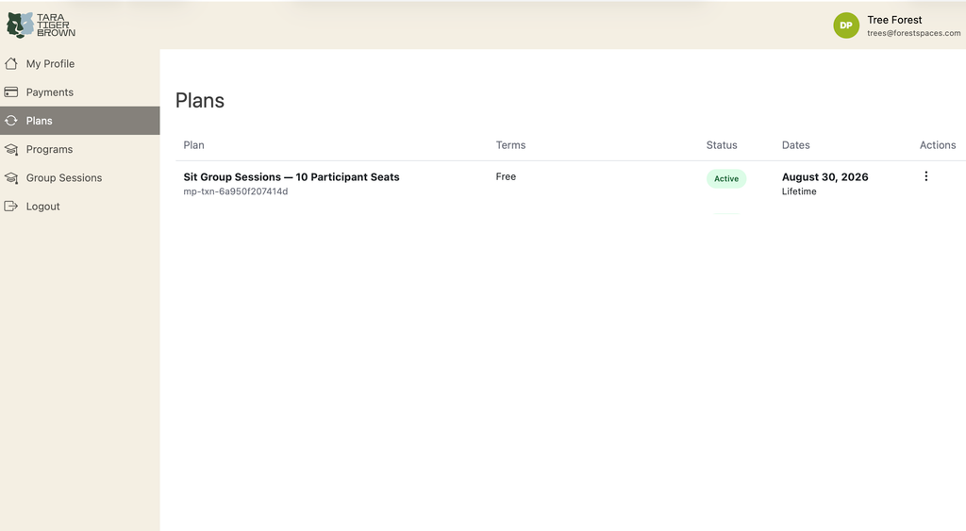Click the Plan column header
The width and height of the screenshot is (966, 531).
193,145
